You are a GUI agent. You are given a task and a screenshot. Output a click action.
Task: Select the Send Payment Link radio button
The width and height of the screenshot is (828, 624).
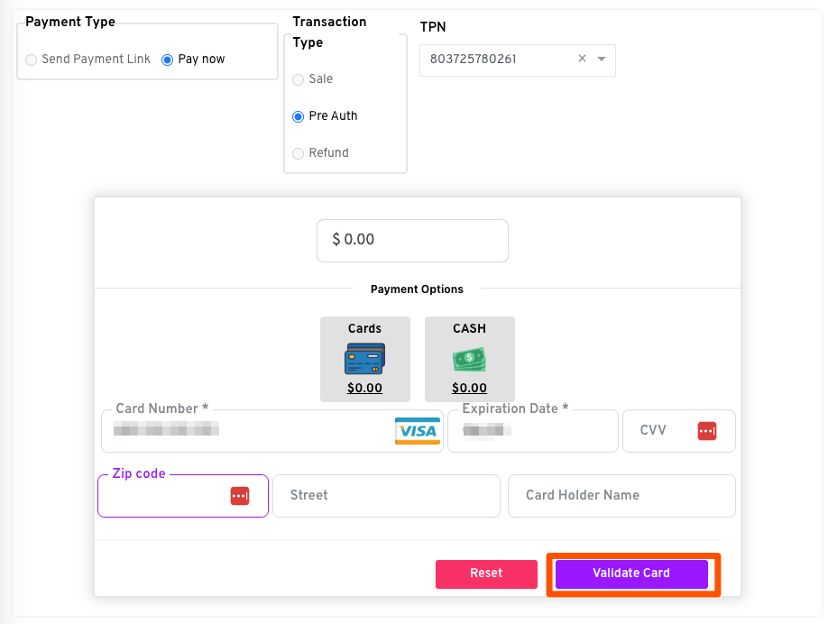pyautogui.click(x=32, y=60)
